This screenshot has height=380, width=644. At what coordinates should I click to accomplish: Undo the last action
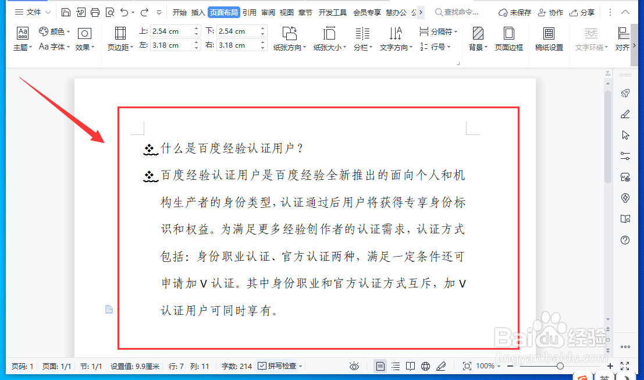point(124,12)
